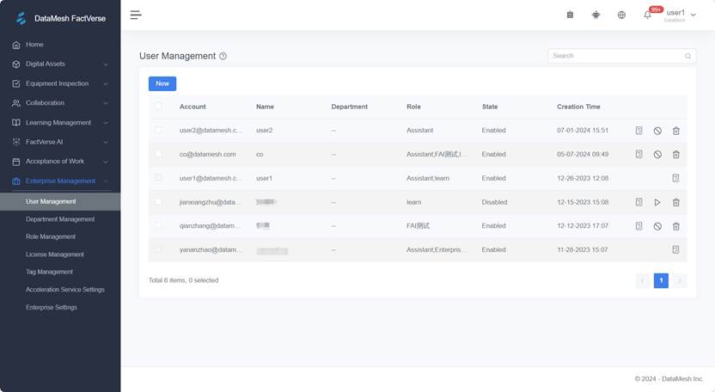The width and height of the screenshot is (715, 392).
Task: Expand the Digital Assets menu
Action: pyautogui.click(x=59, y=64)
